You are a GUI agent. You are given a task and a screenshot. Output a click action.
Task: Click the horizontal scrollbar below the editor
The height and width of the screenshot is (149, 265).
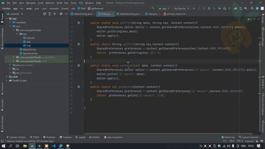169,134
